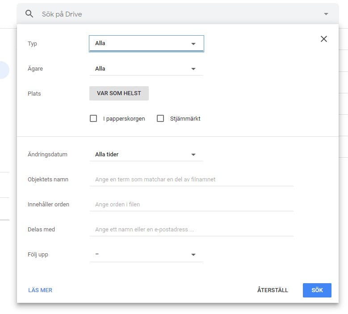Collapse search options arrow in search bar

point(326,14)
